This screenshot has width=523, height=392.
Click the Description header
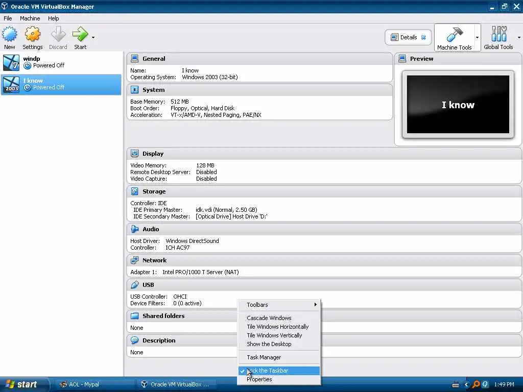[x=159, y=340]
